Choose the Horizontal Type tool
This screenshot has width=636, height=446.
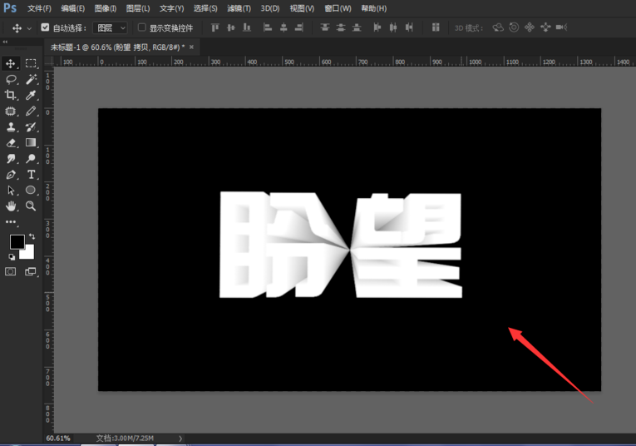32,175
